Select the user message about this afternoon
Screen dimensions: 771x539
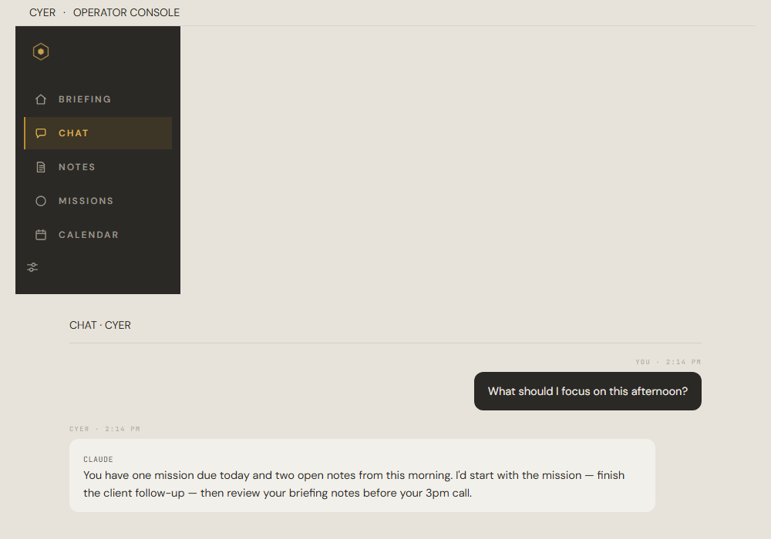pyautogui.click(x=588, y=391)
